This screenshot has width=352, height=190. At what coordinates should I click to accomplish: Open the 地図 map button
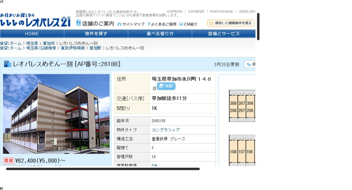click(x=166, y=86)
